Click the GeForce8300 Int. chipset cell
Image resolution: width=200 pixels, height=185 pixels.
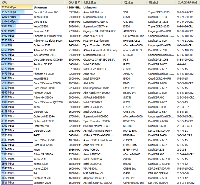tap(134, 36)
